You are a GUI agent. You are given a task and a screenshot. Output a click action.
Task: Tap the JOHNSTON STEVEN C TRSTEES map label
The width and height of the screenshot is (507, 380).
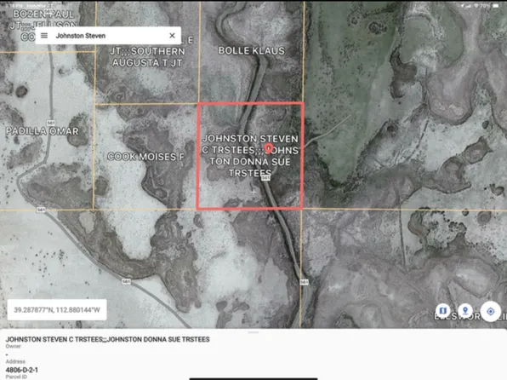pyautogui.click(x=249, y=156)
